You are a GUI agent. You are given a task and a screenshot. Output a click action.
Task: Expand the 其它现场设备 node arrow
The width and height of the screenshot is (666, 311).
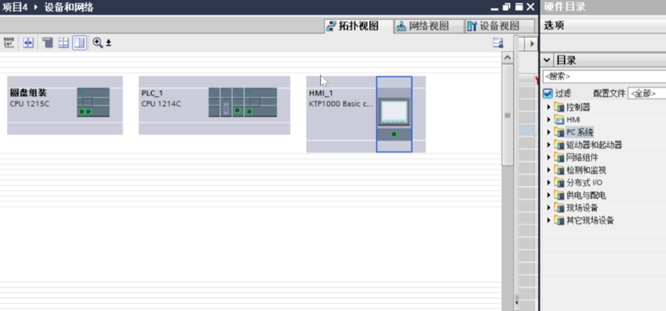pos(549,221)
